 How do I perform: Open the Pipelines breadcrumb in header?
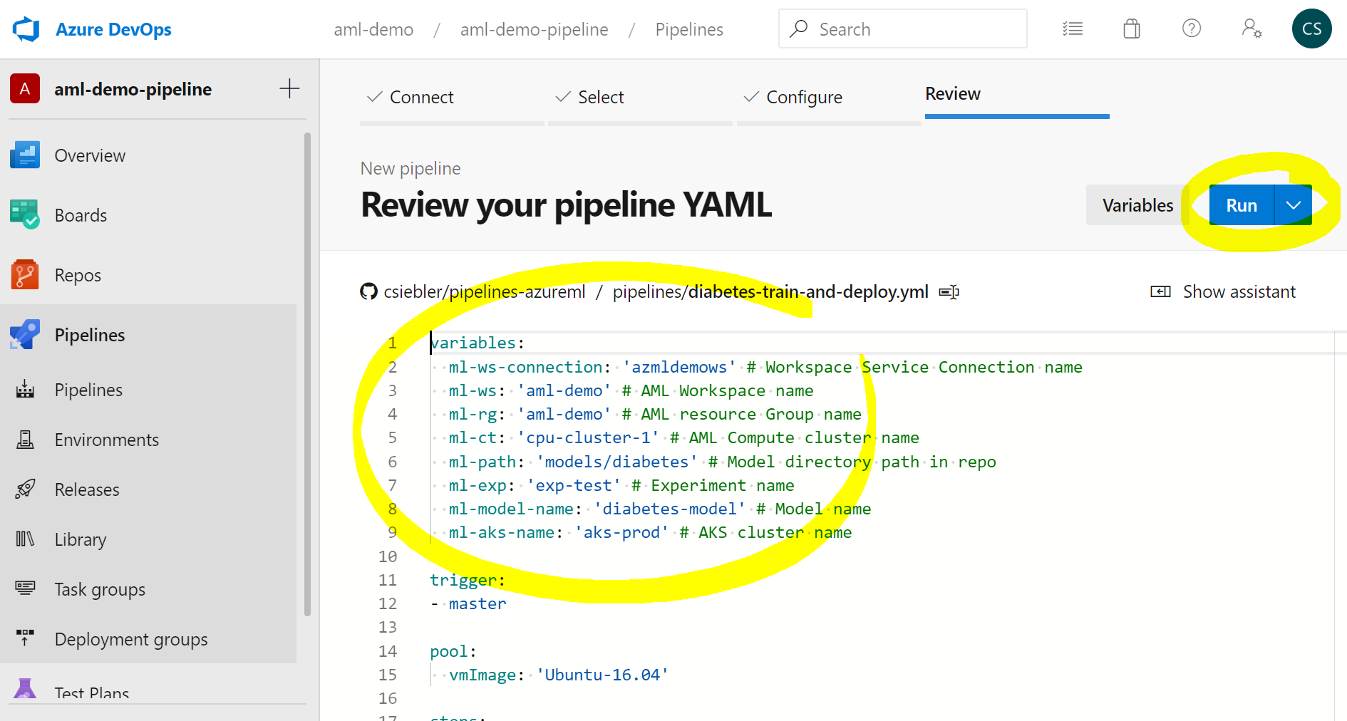click(x=689, y=29)
